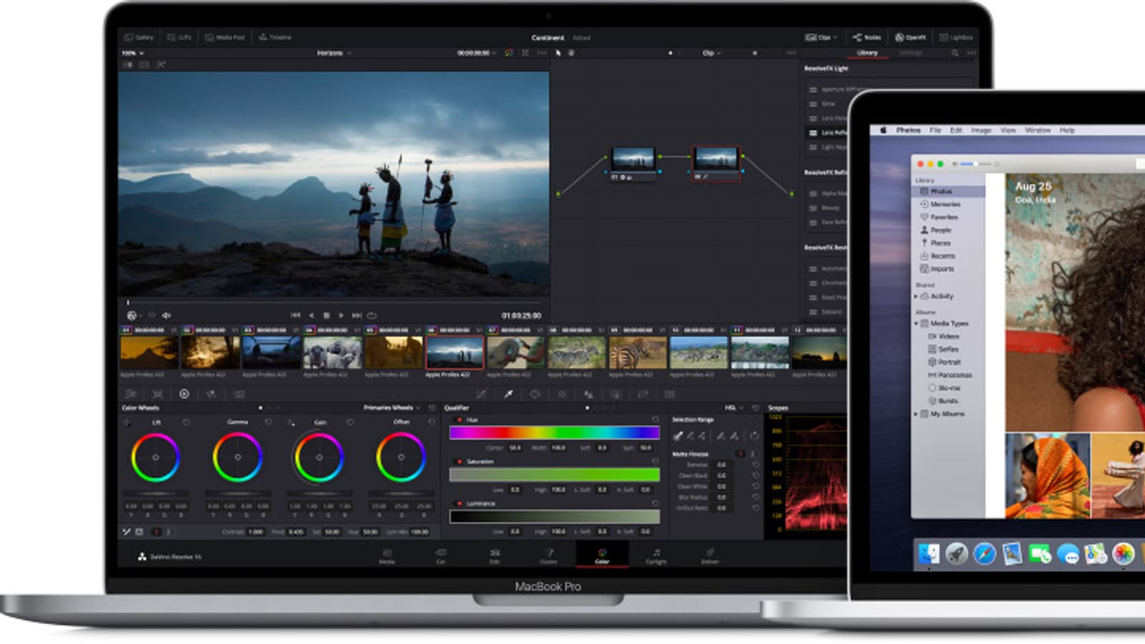This screenshot has height=644, width=1145.
Task: Open the File menu in Photos
Action: pos(935,130)
